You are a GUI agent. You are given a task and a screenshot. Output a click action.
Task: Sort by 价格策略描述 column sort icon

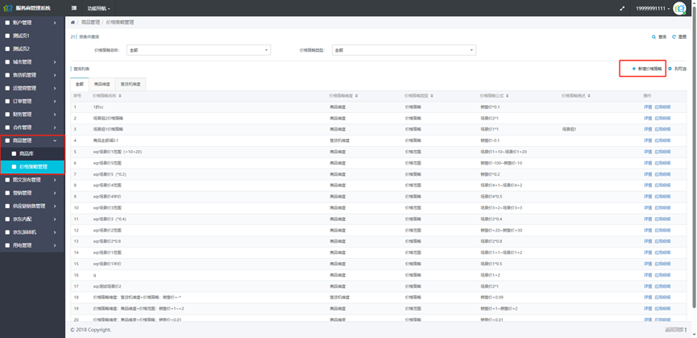[x=588, y=96]
